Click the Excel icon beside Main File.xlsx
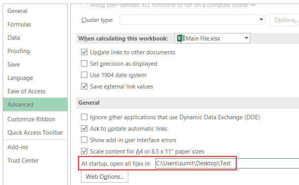 coord(181,38)
